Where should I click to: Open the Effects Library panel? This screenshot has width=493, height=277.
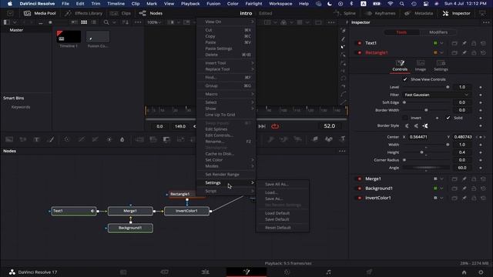pos(83,14)
